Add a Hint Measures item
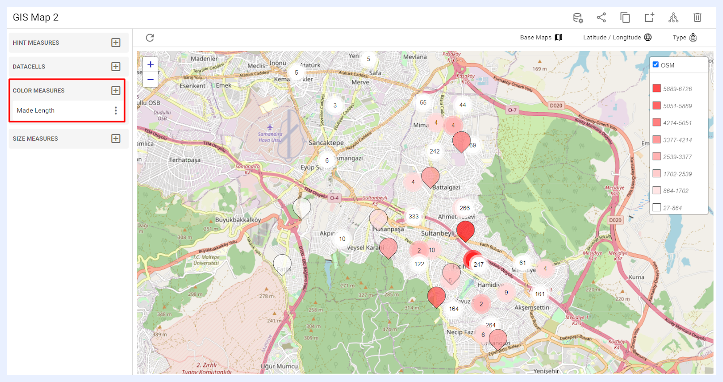The height and width of the screenshot is (382, 723). (116, 42)
